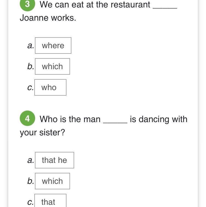Click the blank after "Who is the man"

(115, 120)
